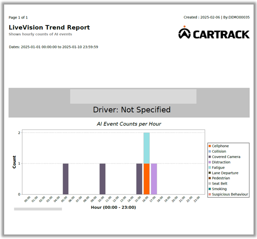Click the teal Smoking legend swatch
The height and width of the screenshot is (239, 257).
click(210, 189)
